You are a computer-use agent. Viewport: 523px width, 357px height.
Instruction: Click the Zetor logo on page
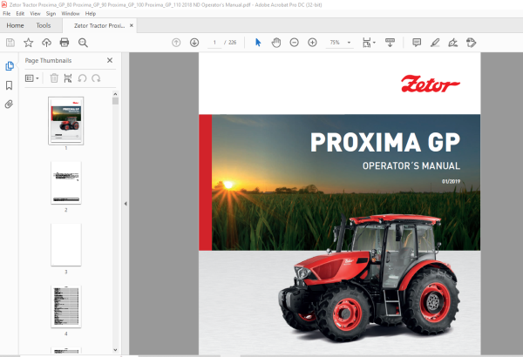coord(431,84)
